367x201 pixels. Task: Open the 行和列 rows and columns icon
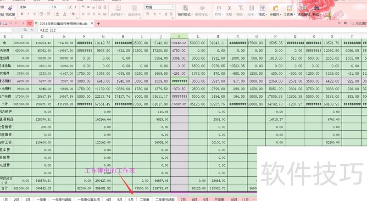pyautogui.click(x=275, y=8)
